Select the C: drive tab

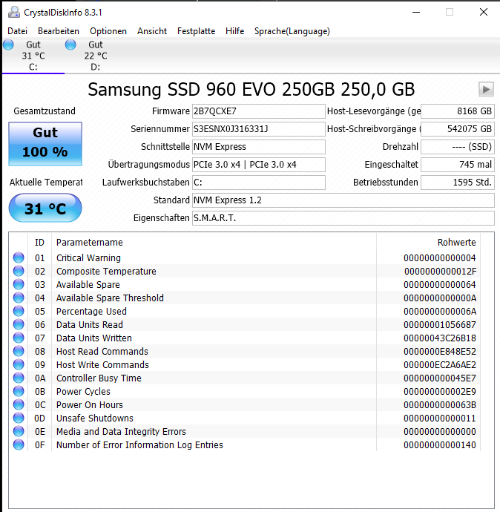33,56
